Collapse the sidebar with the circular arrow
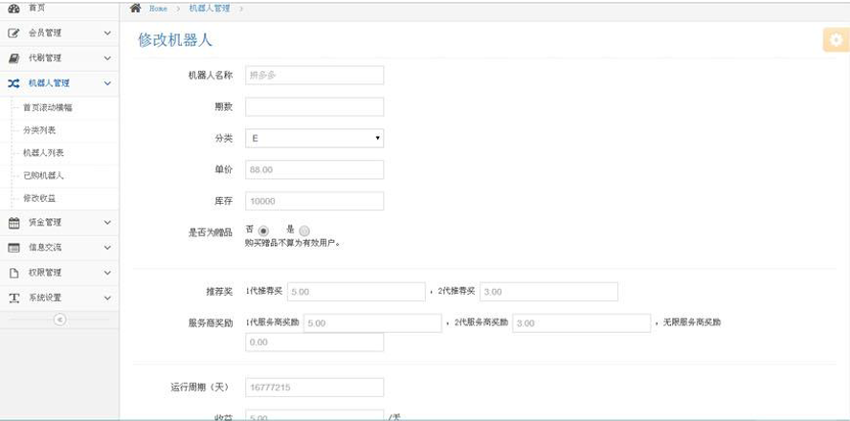The height and width of the screenshot is (421, 850). (x=59, y=320)
